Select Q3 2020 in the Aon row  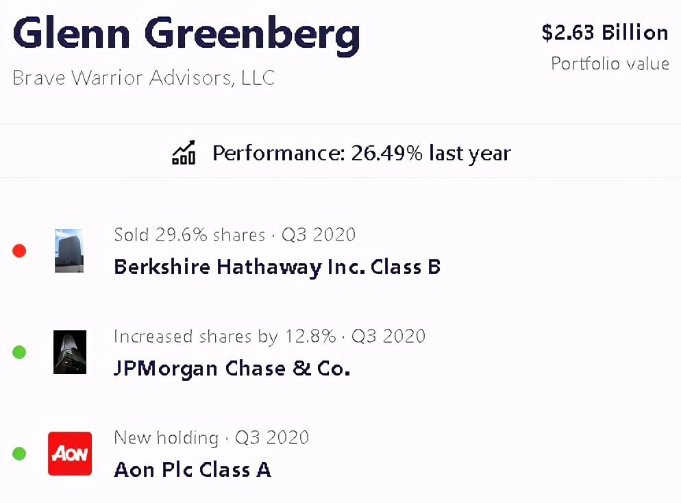272,438
